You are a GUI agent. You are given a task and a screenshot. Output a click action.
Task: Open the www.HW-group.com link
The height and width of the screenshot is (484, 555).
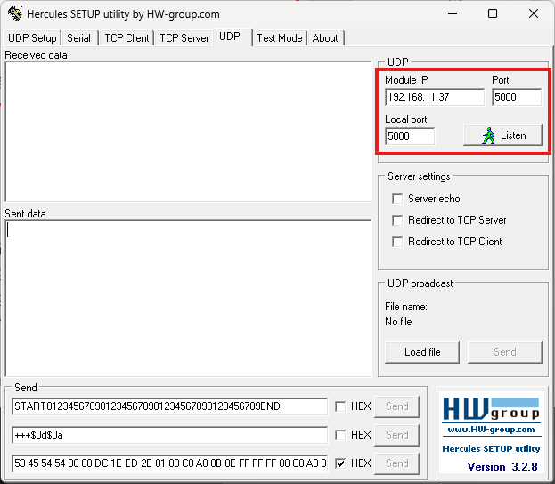[x=492, y=430]
